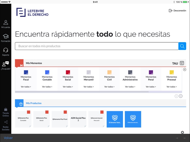The image size is (190, 142).
Task: Open QMemento Plus Social product tile
Action: click(x=42, y=119)
